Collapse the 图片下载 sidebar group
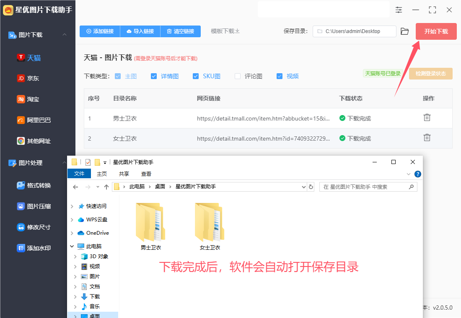461x318 pixels. [x=65, y=35]
